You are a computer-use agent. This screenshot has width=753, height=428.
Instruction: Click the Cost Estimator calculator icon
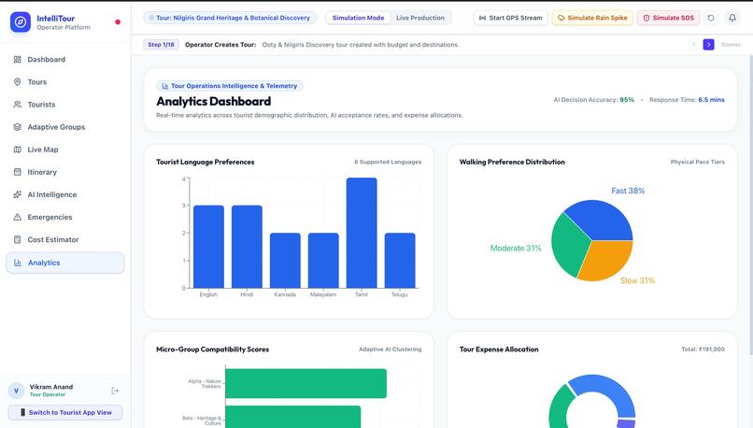(x=18, y=239)
